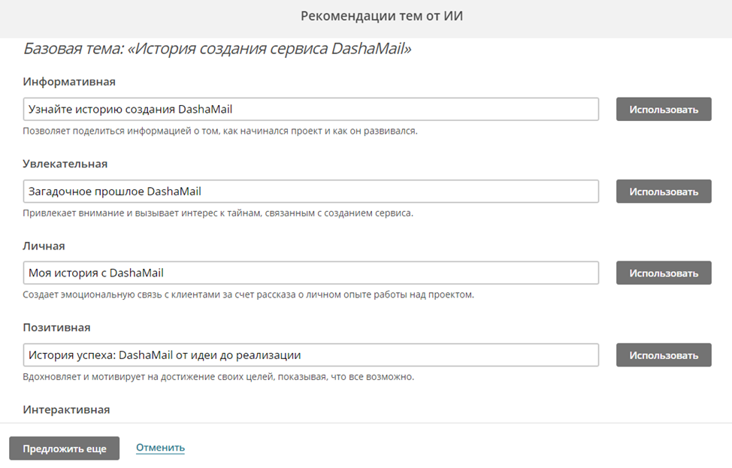Screen dimensions: 732x468
Task: Click the description beginning 'Вдохновляет и мотивирует'
Action: (x=219, y=376)
